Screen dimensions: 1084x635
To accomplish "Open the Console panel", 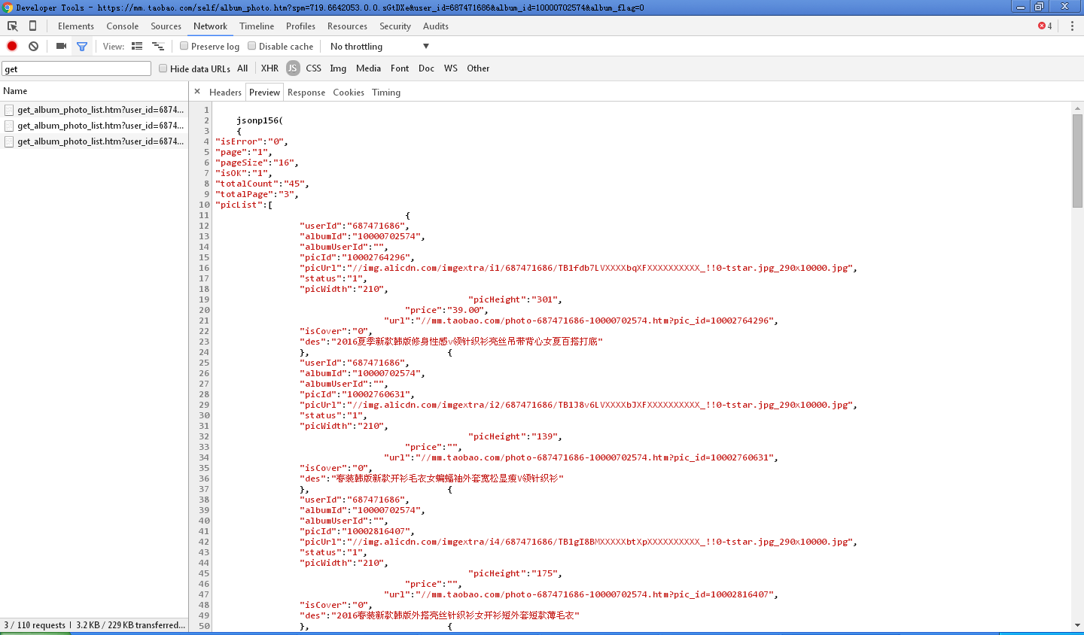I will 123,26.
